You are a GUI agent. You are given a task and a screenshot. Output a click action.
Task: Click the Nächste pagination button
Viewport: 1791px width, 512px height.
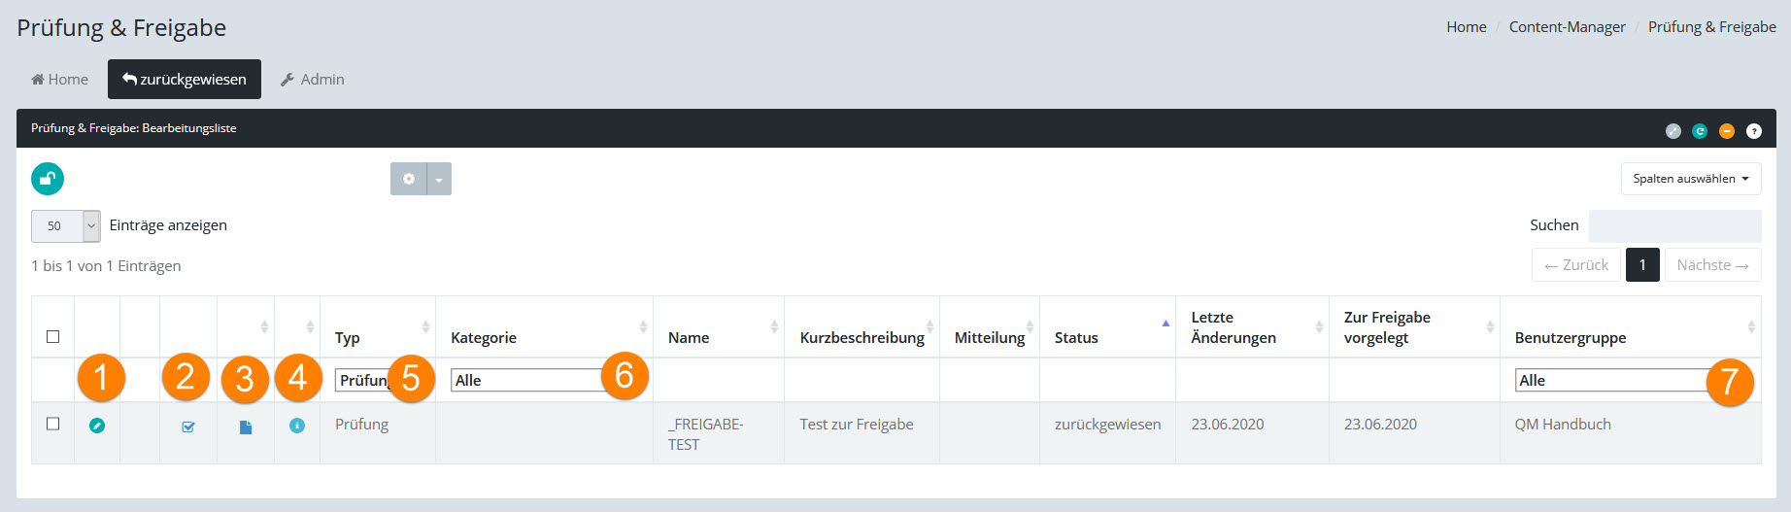tap(1712, 265)
